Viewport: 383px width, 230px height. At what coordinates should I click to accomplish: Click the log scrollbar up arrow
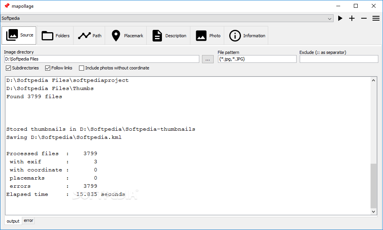click(x=373, y=80)
